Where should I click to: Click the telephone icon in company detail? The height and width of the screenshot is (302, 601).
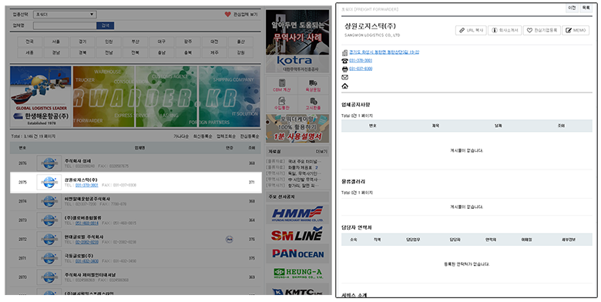tap(344, 61)
